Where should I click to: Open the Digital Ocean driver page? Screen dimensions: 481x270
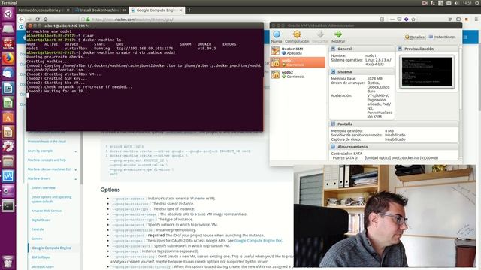(x=41, y=220)
